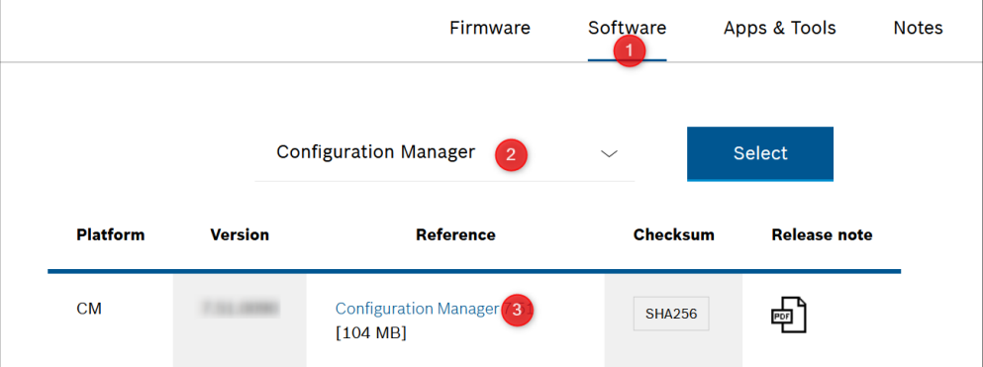Image resolution: width=983 pixels, height=367 pixels.
Task: Open the PDF release note icon
Action: pyautogui.click(x=788, y=315)
